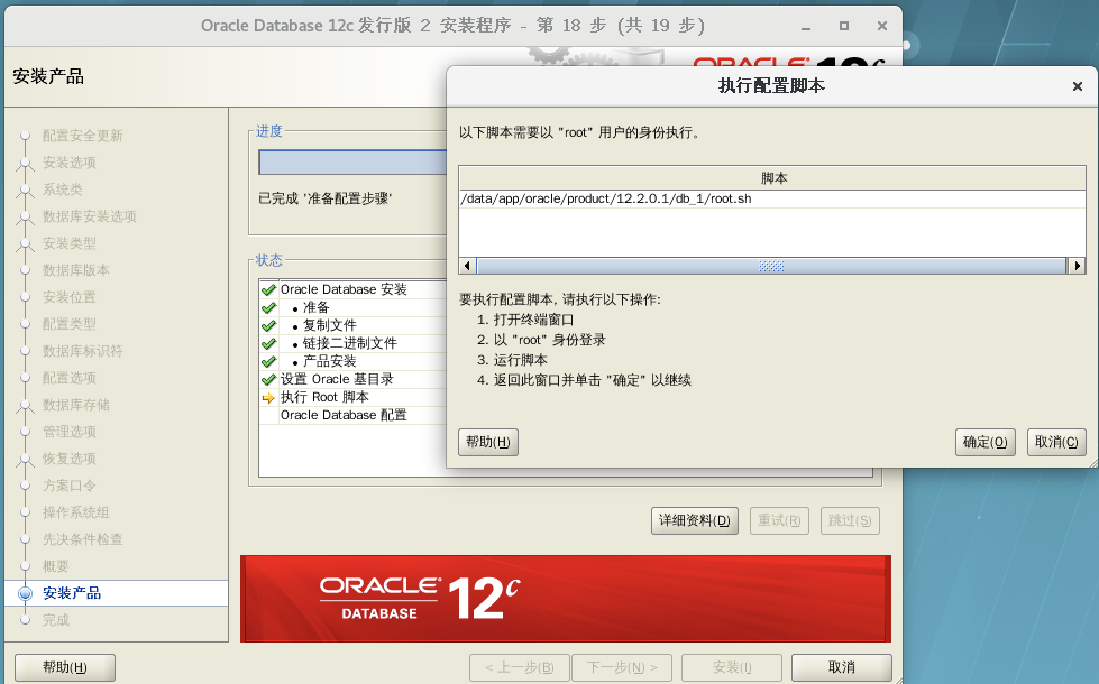Click the checkmark icon next to 产品安装
The image size is (1099, 684).
pyautogui.click(x=269, y=361)
